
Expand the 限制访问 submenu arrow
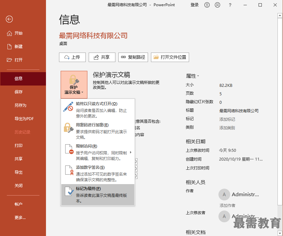pyautogui.click(x=131, y=152)
